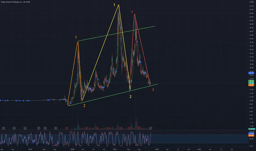The width and height of the screenshot is (256, 151).
Task: Click the chart title Virgin Galactic Holdings
Action: click(x=15, y=2)
